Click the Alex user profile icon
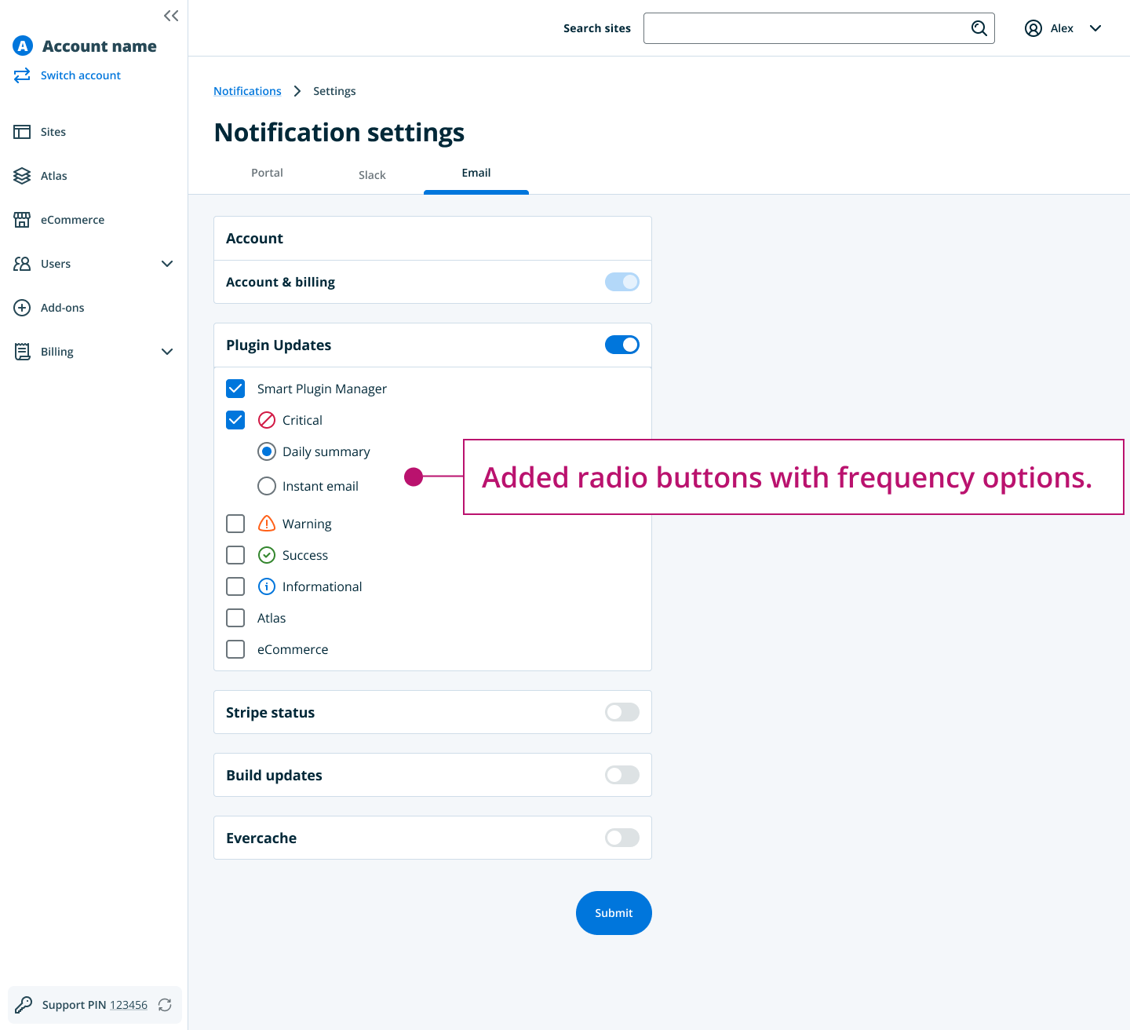The width and height of the screenshot is (1130, 1030). tap(1033, 28)
